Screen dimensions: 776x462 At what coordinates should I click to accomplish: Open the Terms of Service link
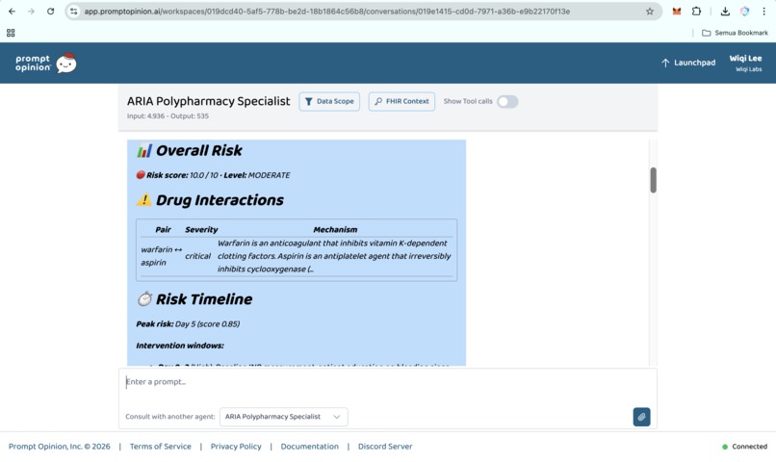coord(161,447)
